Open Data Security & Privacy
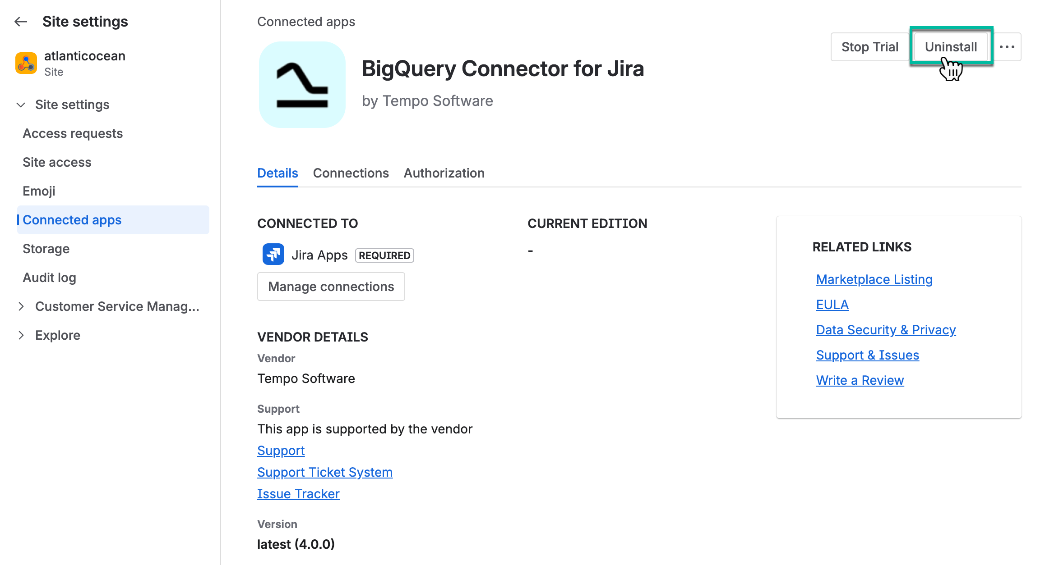Screen dimensions: 1045x565 [x=886, y=329]
